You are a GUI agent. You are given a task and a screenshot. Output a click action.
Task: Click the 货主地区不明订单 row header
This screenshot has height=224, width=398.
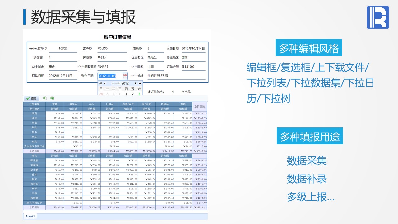point(34,146)
